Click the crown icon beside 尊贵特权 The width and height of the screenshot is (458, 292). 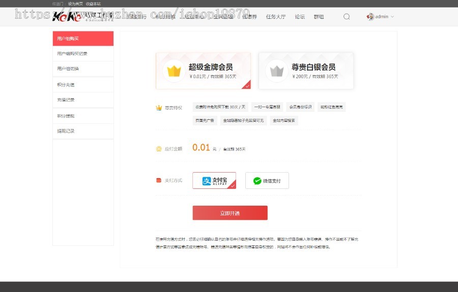[x=159, y=108]
